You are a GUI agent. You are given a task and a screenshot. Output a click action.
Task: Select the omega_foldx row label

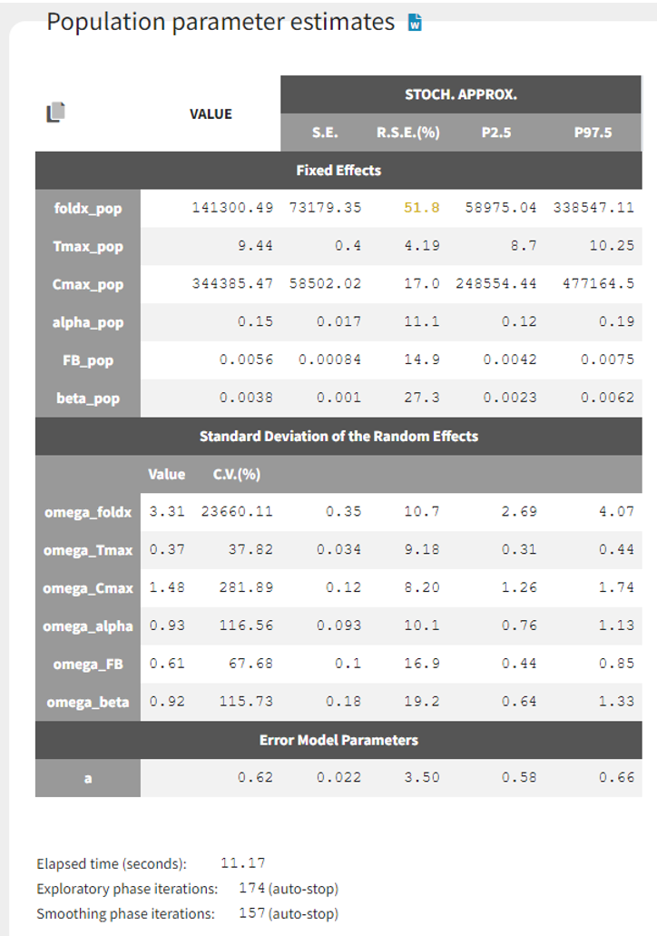pos(88,512)
